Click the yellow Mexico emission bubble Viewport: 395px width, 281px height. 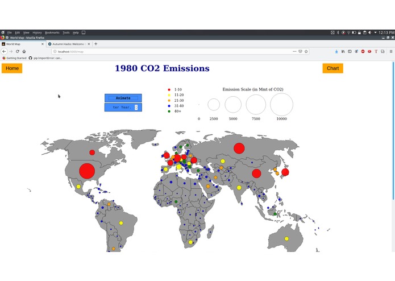(x=78, y=187)
